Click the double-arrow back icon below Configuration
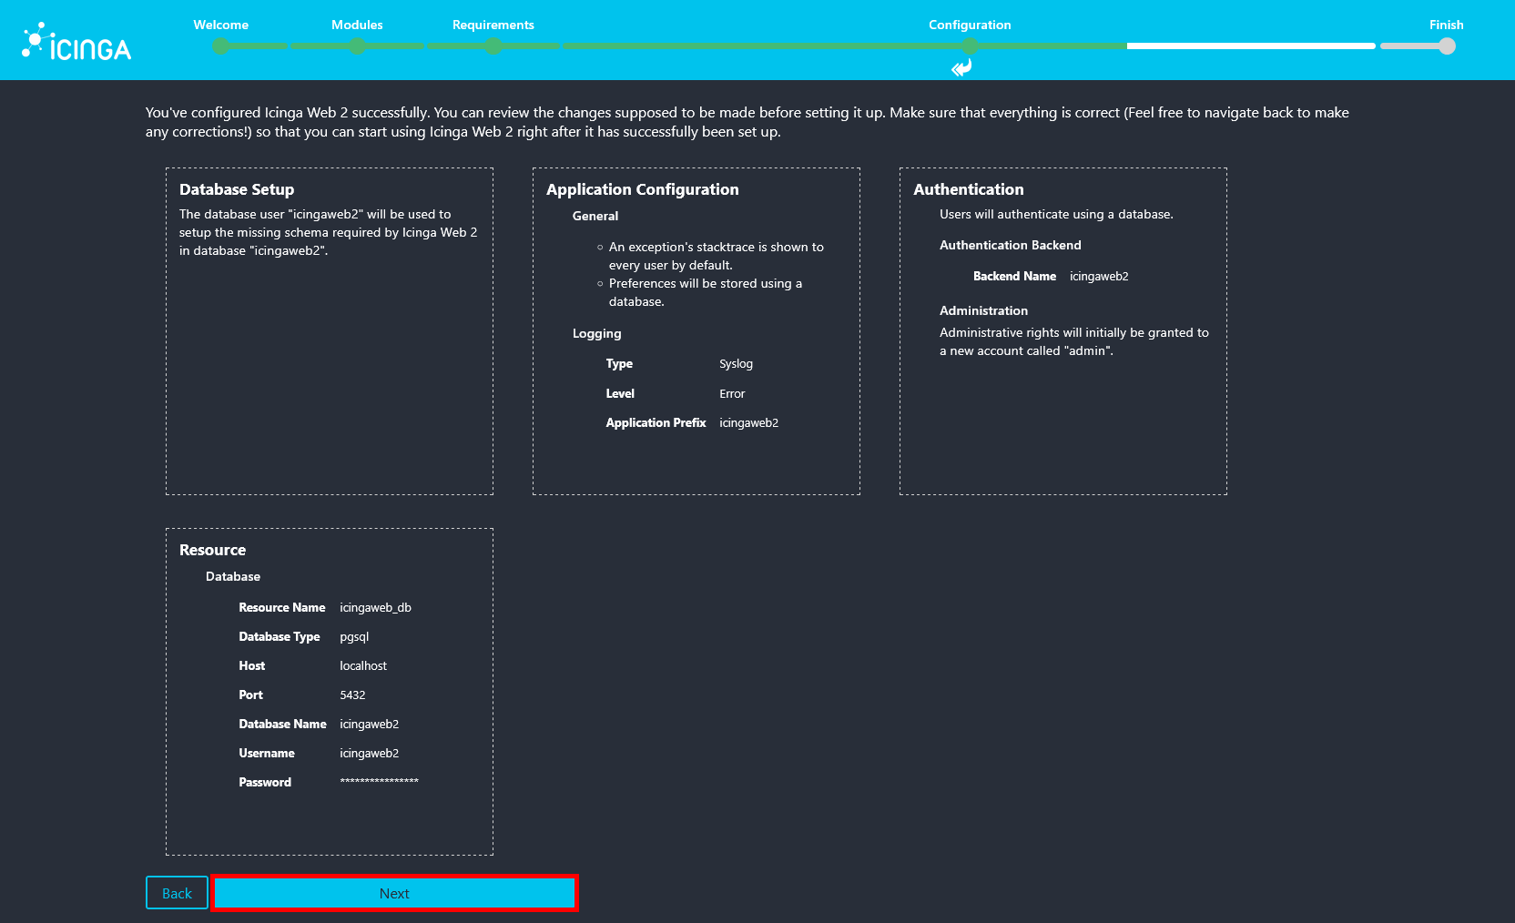This screenshot has height=923, width=1515. 961,68
